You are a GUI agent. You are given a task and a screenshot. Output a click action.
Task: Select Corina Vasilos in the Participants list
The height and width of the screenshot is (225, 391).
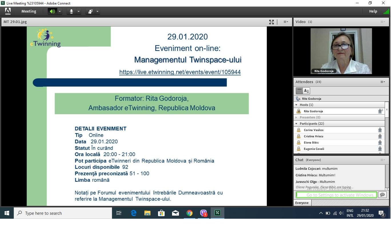tap(339, 130)
